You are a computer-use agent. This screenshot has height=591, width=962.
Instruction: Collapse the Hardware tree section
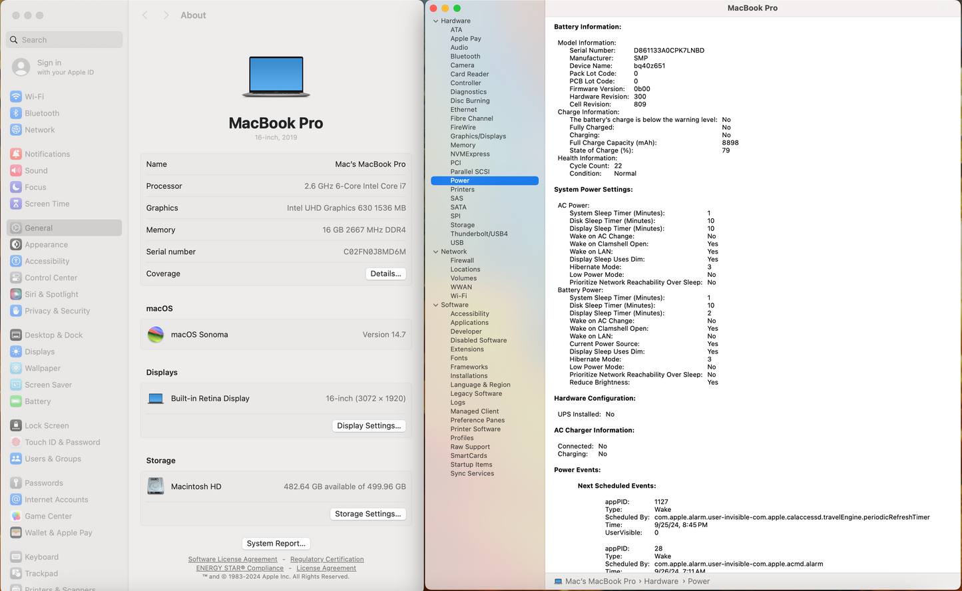(436, 21)
